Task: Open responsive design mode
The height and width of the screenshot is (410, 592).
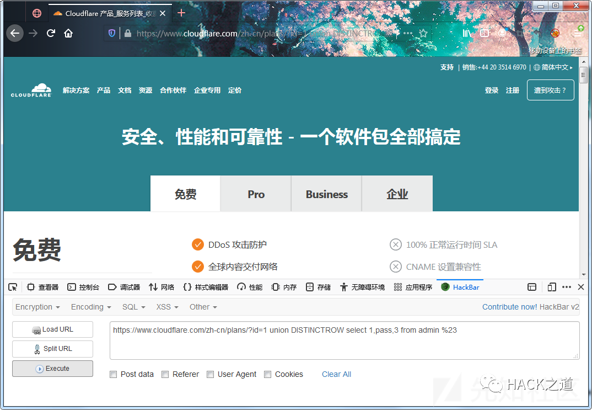Action: pos(552,287)
